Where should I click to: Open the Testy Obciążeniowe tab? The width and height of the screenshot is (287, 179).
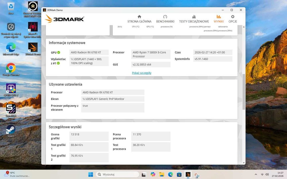(x=194, y=19)
